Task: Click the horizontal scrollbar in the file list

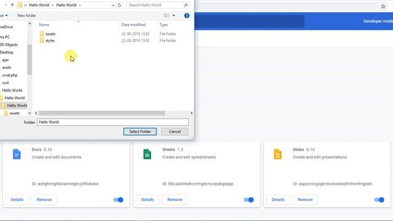Action: (102, 113)
